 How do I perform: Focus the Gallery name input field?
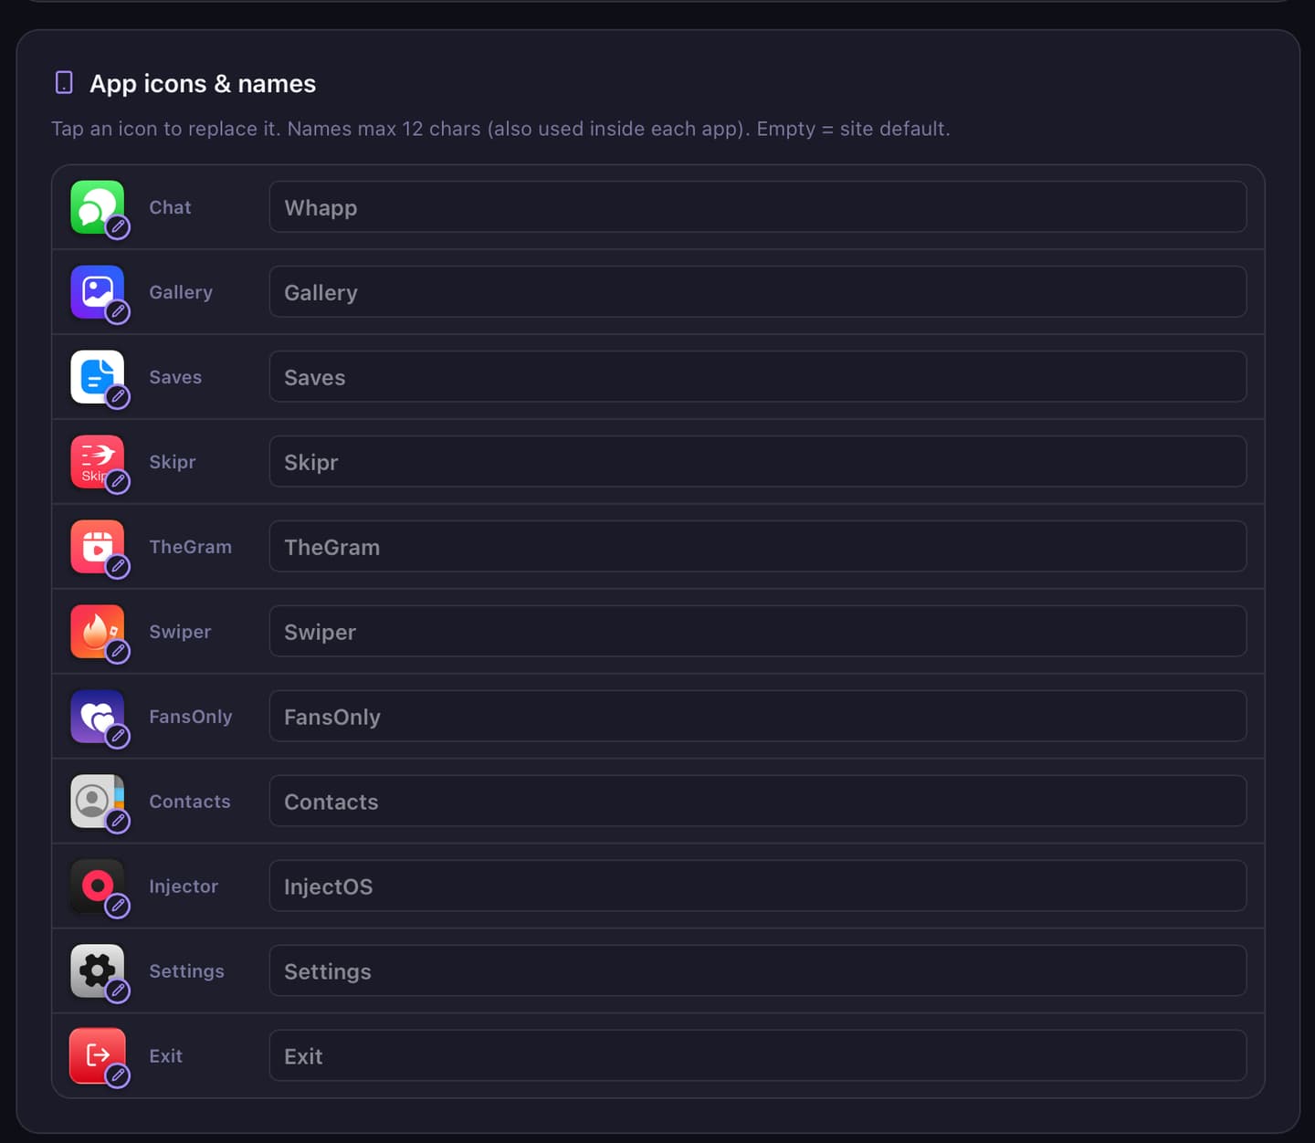point(758,292)
